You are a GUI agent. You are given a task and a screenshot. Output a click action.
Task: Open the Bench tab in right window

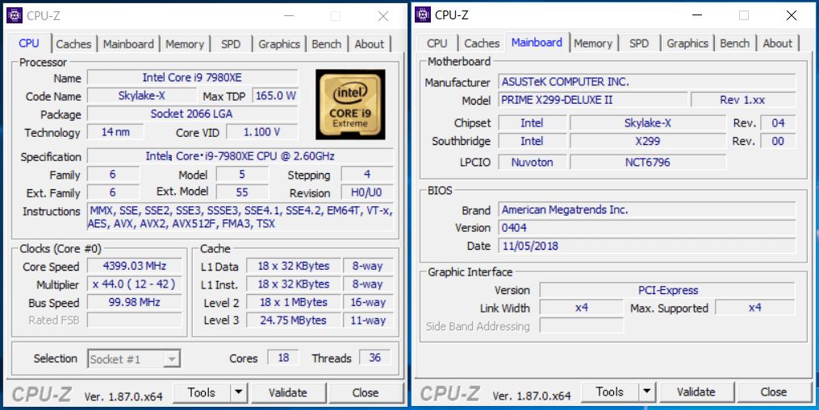click(x=735, y=43)
